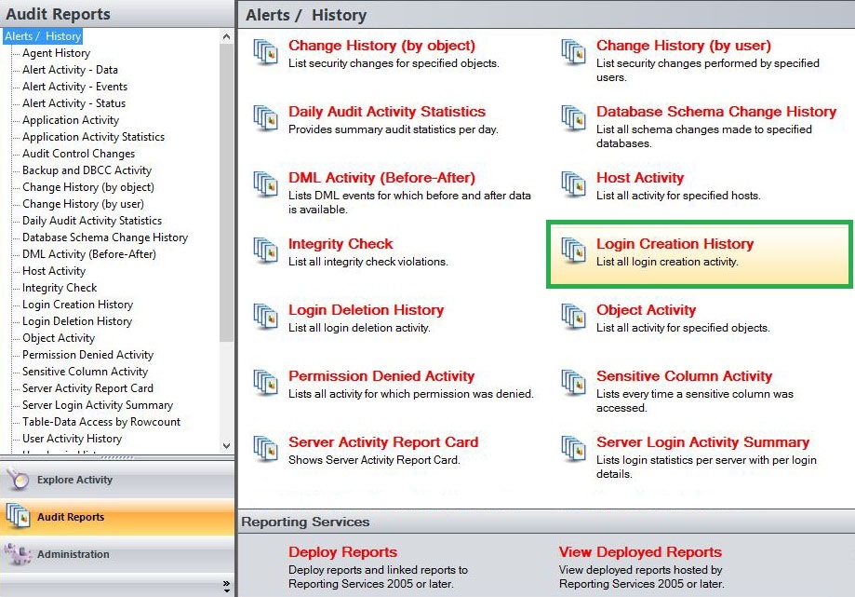Open Daily Audit Activity Statistics link
The image size is (855, 597).
[x=387, y=112]
